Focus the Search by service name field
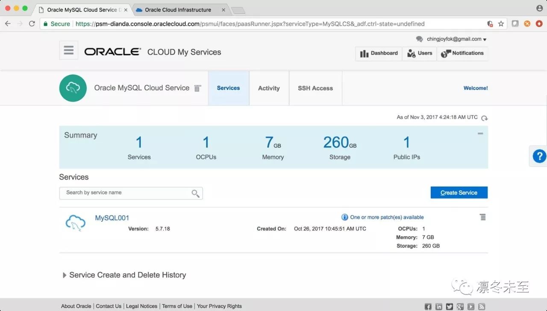 click(131, 193)
